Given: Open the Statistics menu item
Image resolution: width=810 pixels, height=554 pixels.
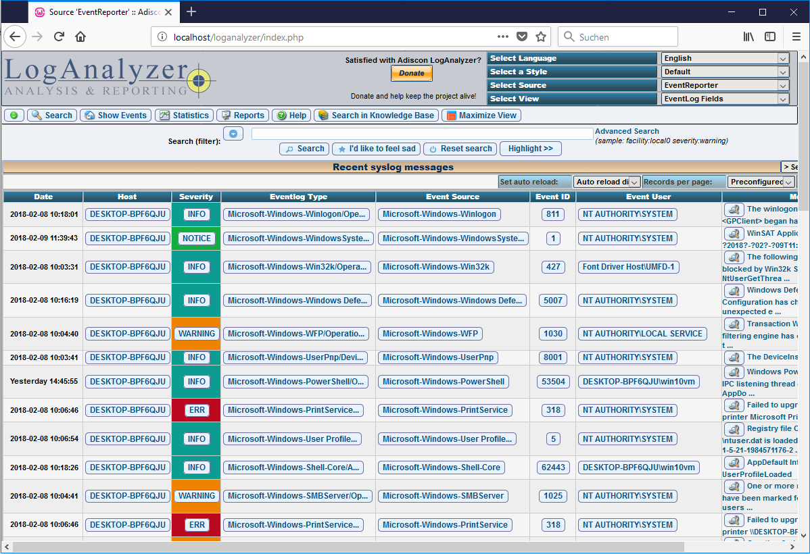Looking at the screenshot, I should tap(185, 115).
